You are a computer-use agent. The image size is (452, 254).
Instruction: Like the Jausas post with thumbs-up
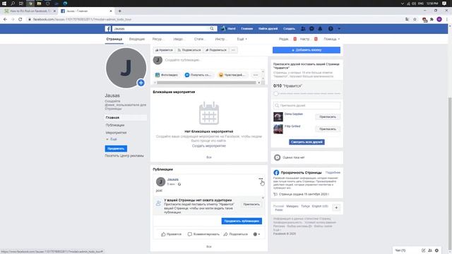pos(171,234)
